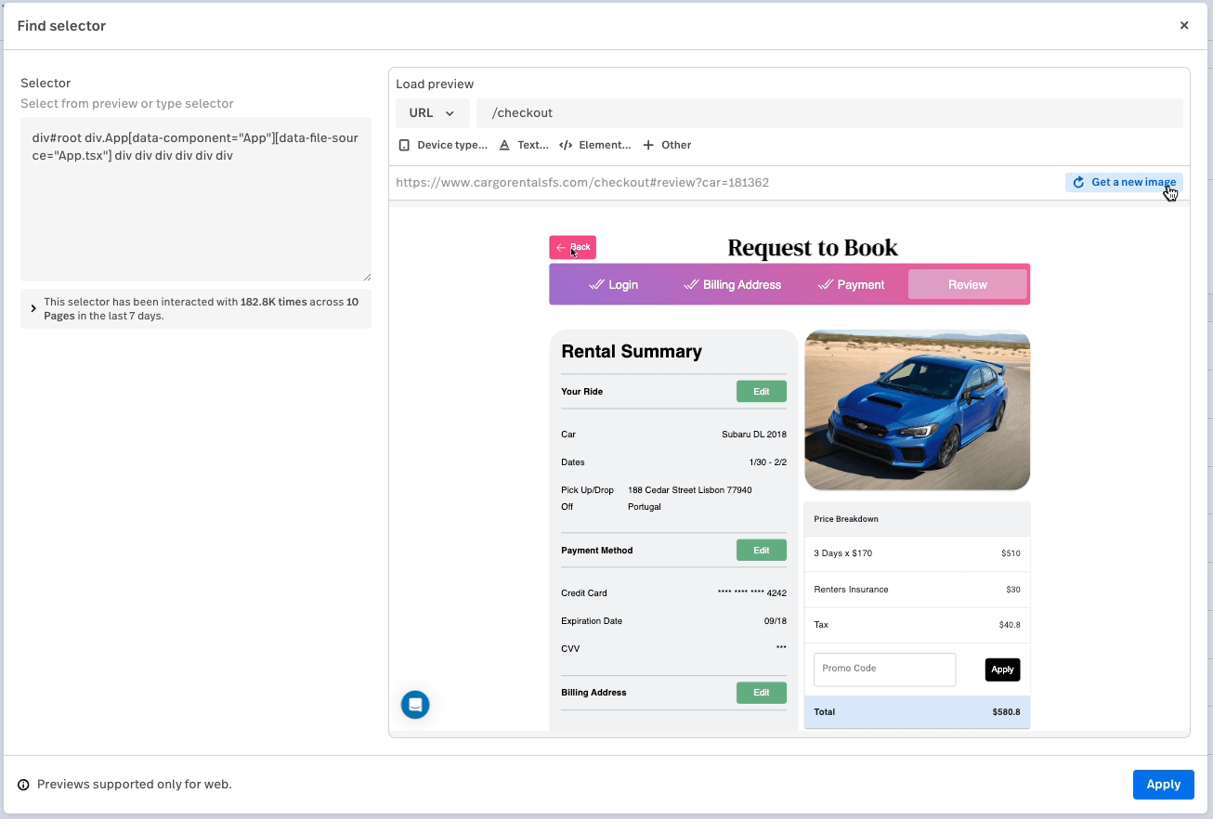
Task: Add Other filter with plus icon
Action: click(x=648, y=145)
